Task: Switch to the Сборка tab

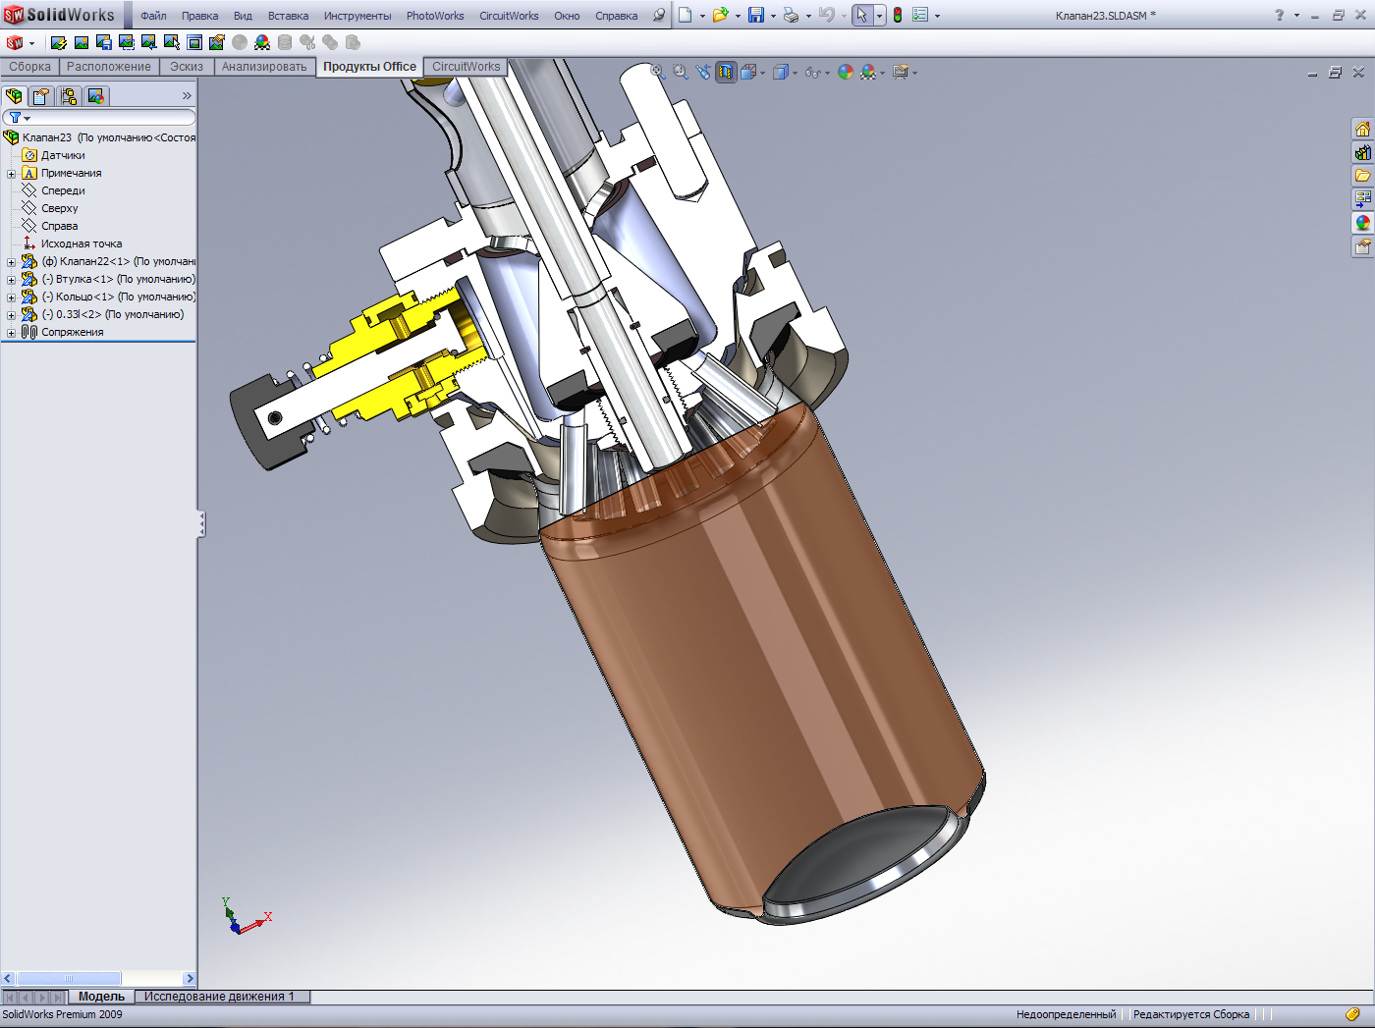Action: (x=30, y=67)
